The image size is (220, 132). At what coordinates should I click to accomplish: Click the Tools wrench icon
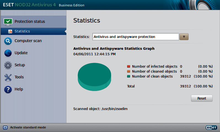point(8,77)
